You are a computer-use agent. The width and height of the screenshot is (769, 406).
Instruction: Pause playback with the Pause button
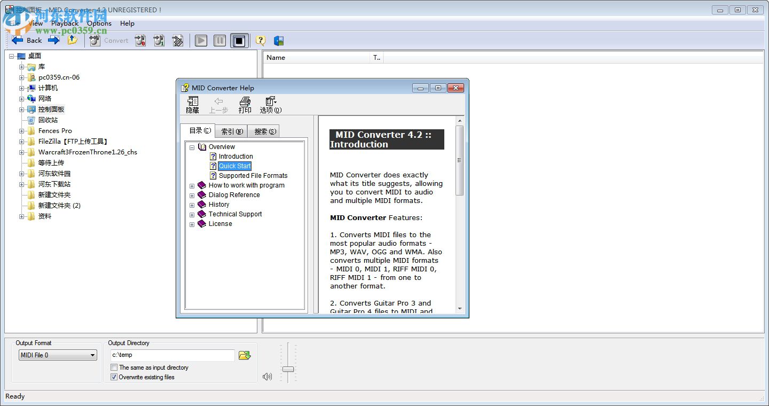(219, 41)
